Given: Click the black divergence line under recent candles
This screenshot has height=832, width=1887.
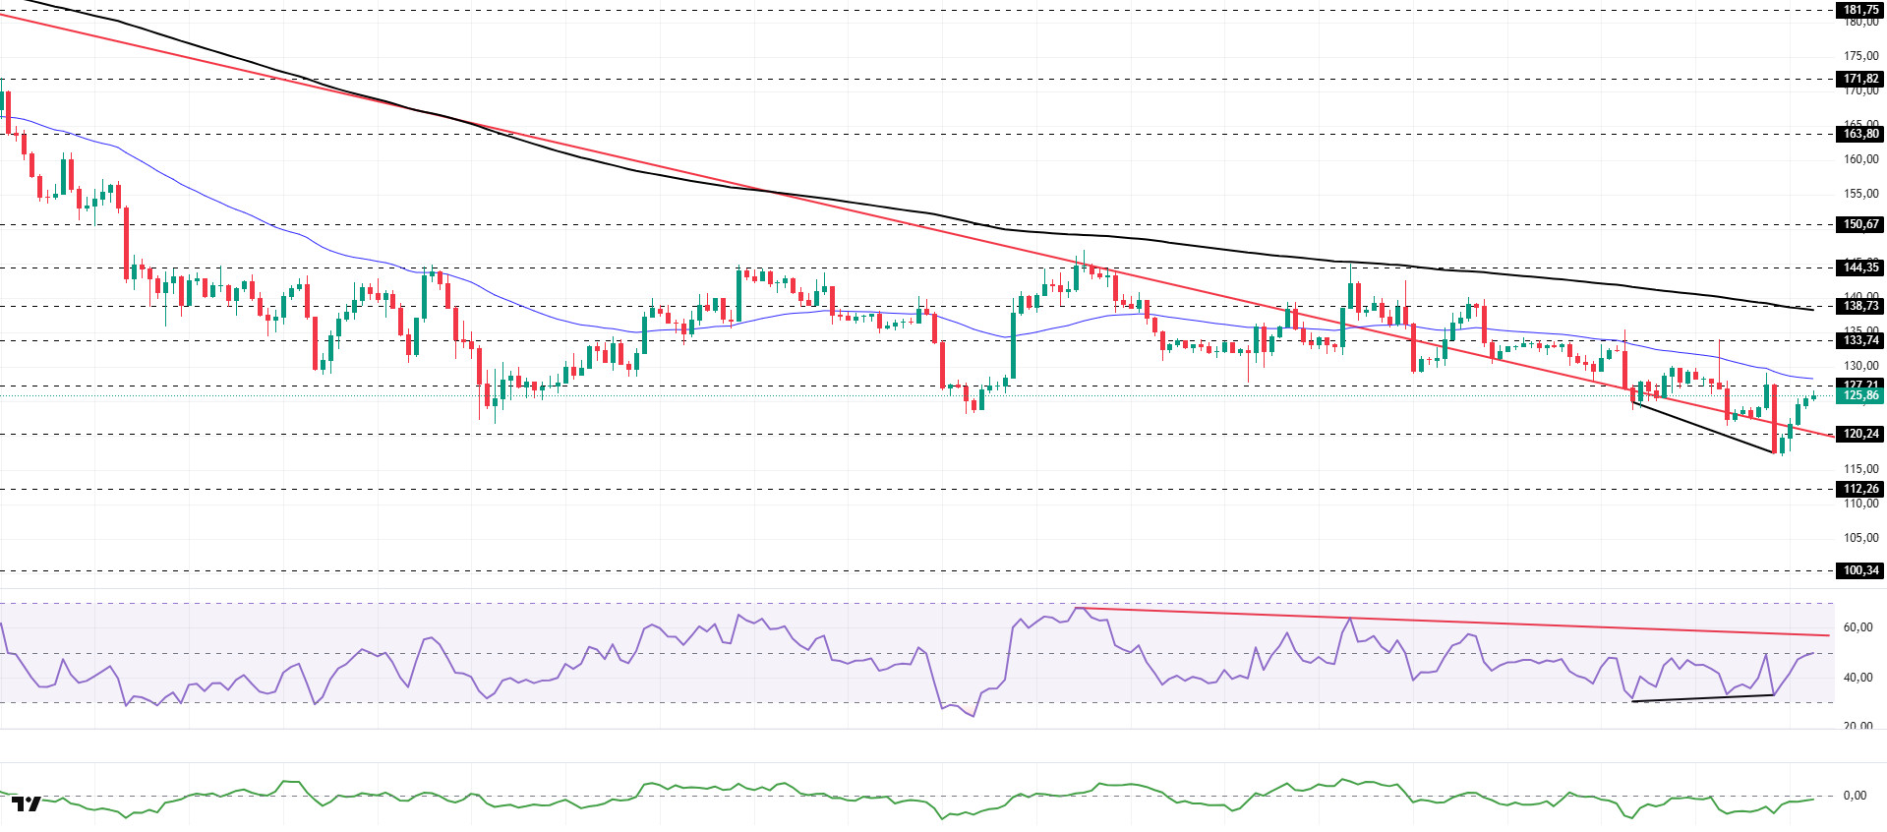Looking at the screenshot, I should point(1701,428).
